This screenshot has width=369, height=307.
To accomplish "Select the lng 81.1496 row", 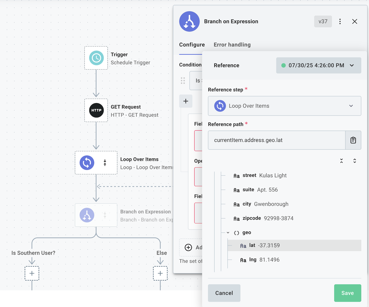I will 294,260.
